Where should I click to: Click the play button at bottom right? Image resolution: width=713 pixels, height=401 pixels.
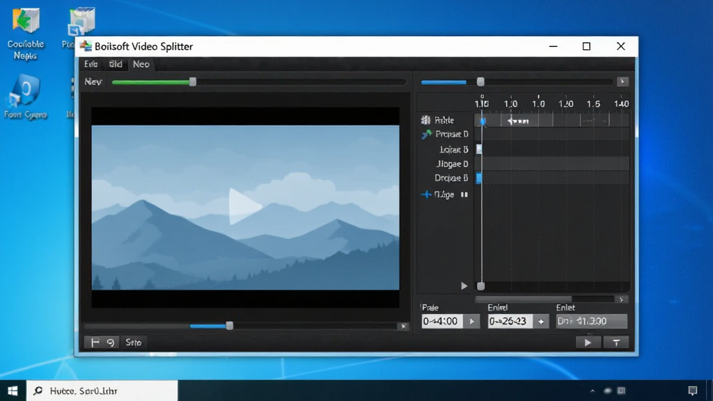click(x=588, y=343)
